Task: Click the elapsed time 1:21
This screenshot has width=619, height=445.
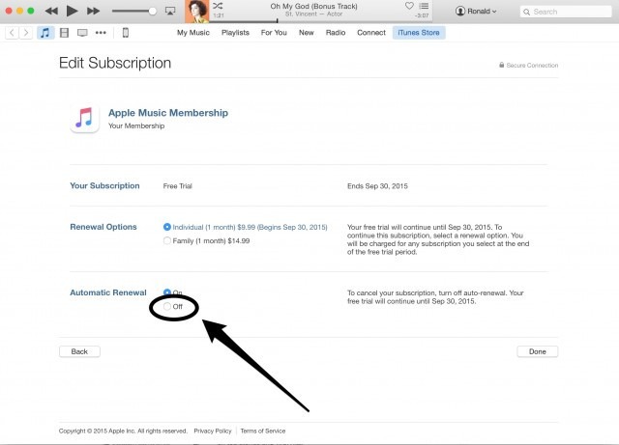Action: pos(219,15)
